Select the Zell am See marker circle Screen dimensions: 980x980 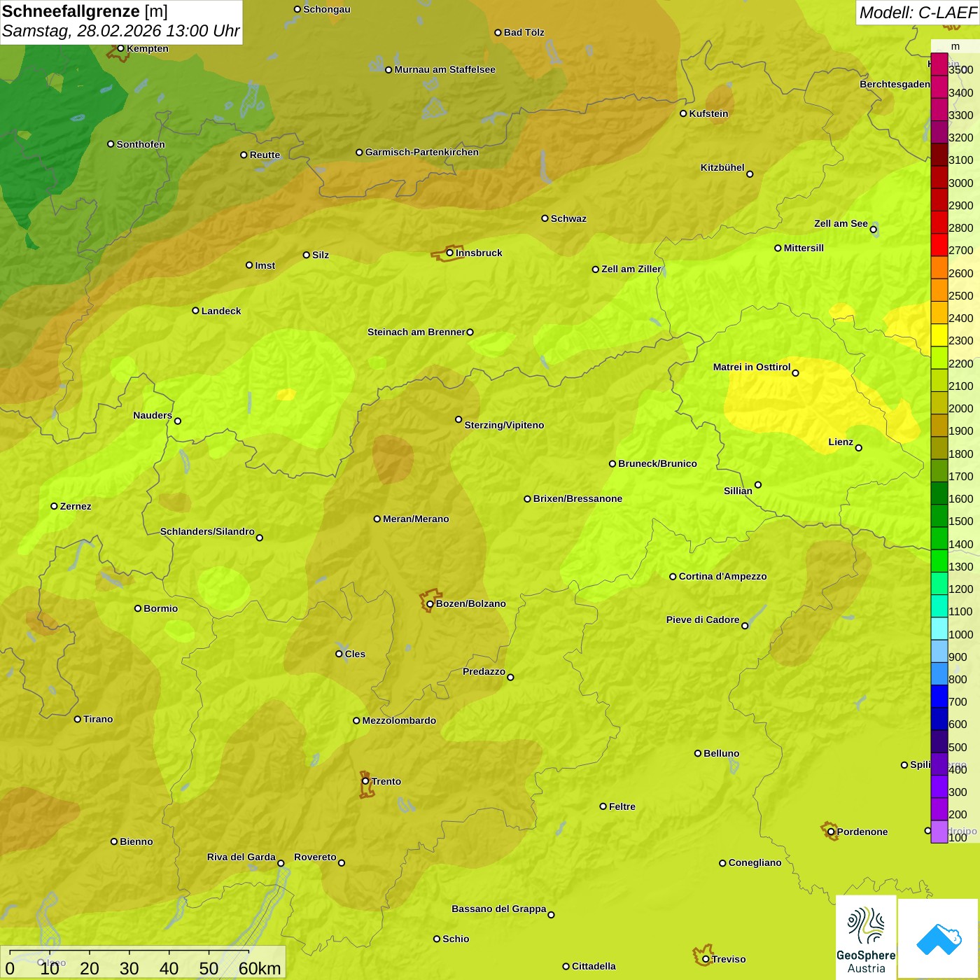pyautogui.click(x=873, y=229)
